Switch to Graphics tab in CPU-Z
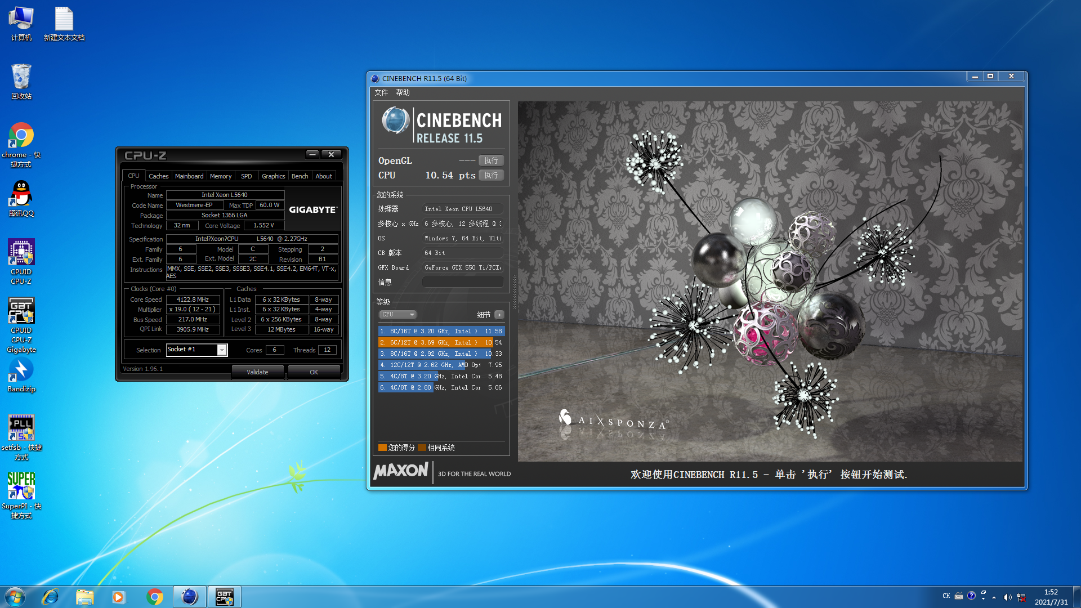Screen dimensions: 1081x608 coord(274,176)
